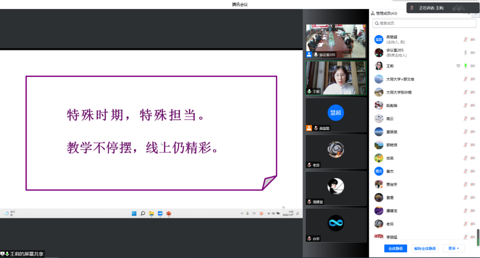This screenshot has width=480, height=258.
Task: Click the camera icon in 会议室205 member row
Action: point(472,53)
